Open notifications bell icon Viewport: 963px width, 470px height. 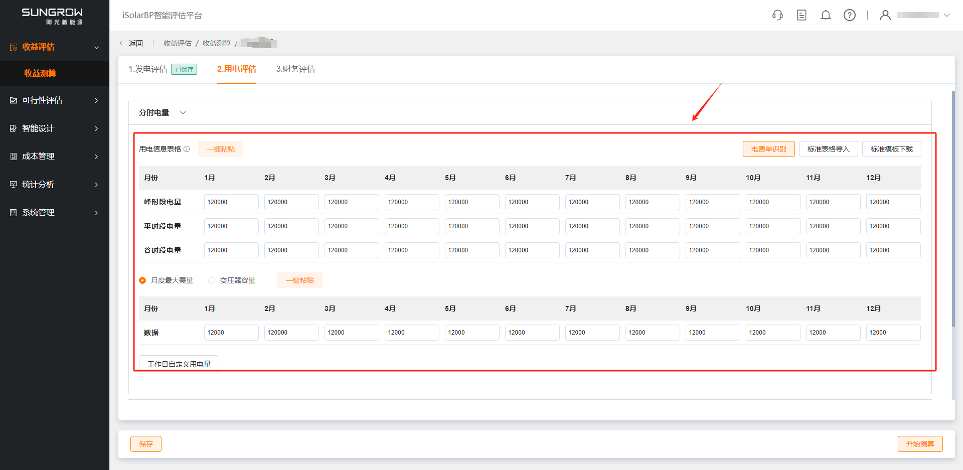coord(826,15)
